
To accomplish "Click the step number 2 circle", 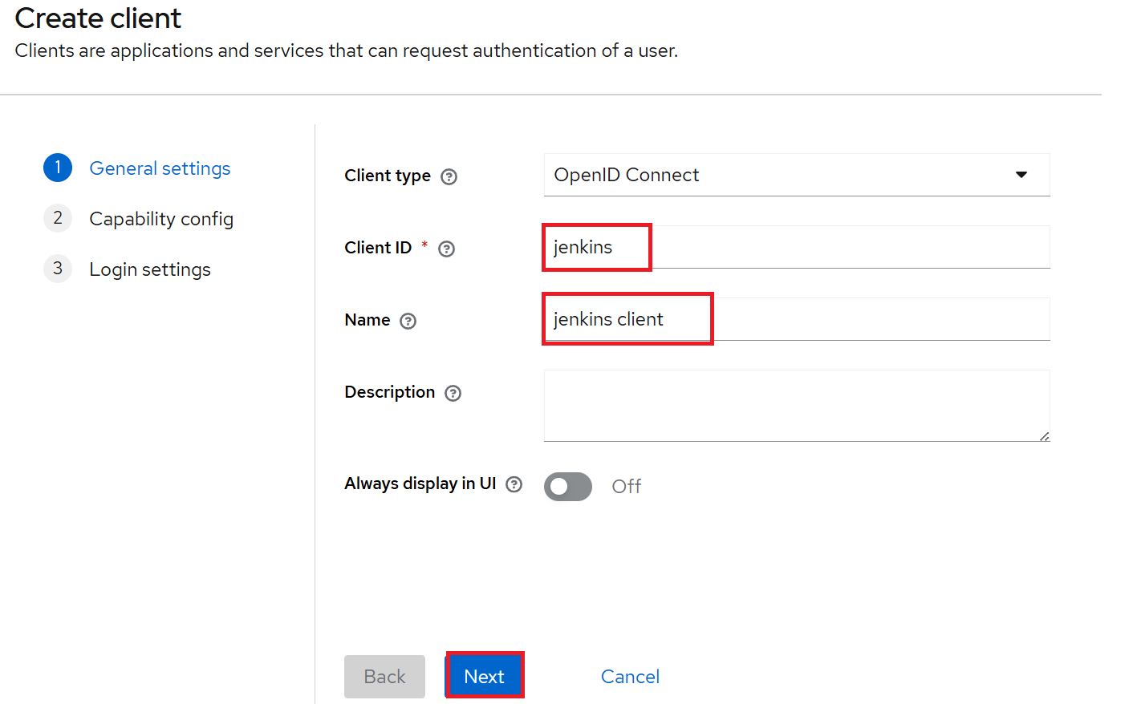I will coord(58,218).
